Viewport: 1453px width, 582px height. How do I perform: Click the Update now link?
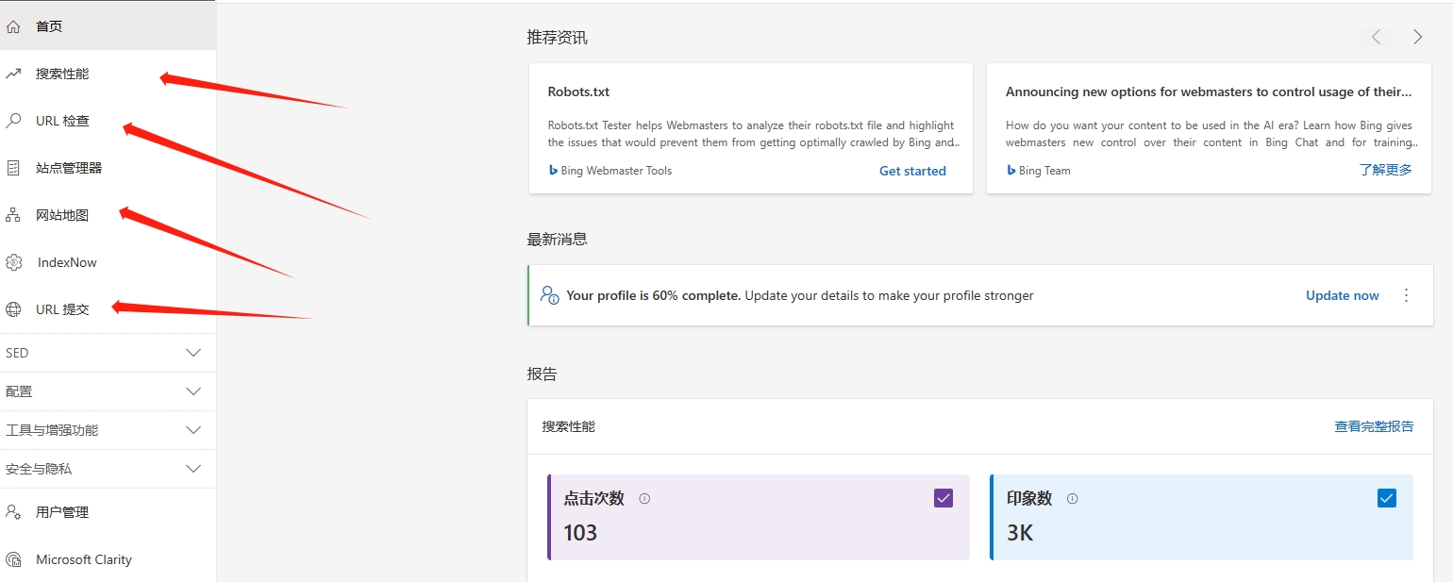click(x=1343, y=295)
